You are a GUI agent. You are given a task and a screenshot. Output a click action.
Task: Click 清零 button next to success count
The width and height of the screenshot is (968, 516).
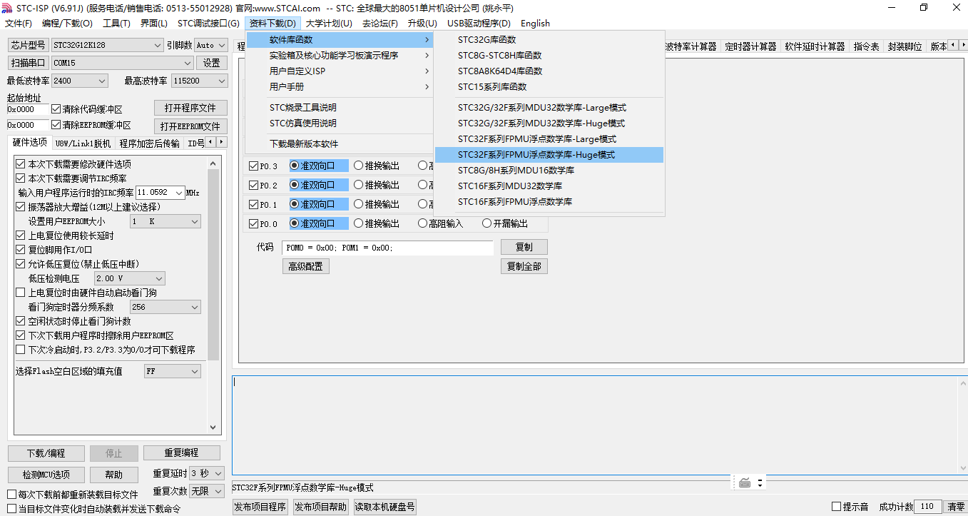(956, 507)
